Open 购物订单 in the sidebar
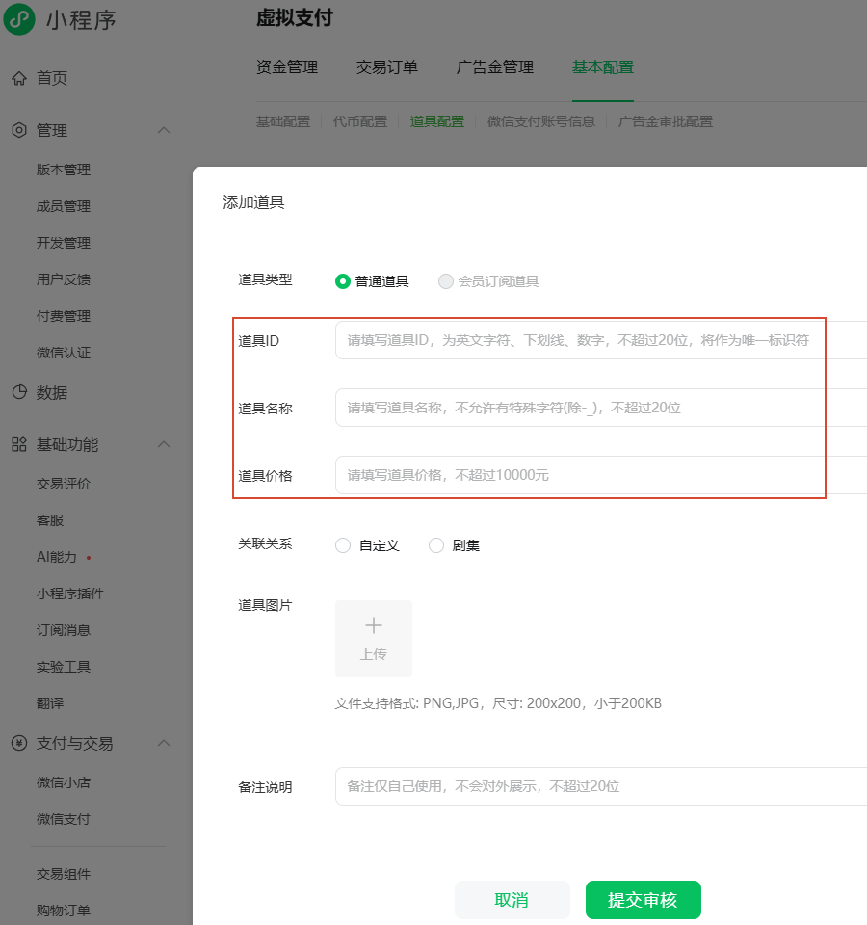 (x=64, y=911)
